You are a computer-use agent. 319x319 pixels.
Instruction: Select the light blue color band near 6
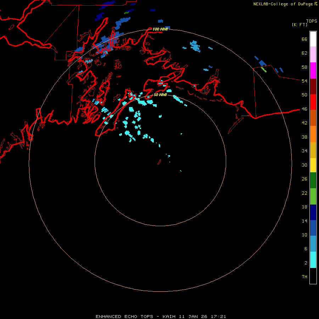point(313,244)
